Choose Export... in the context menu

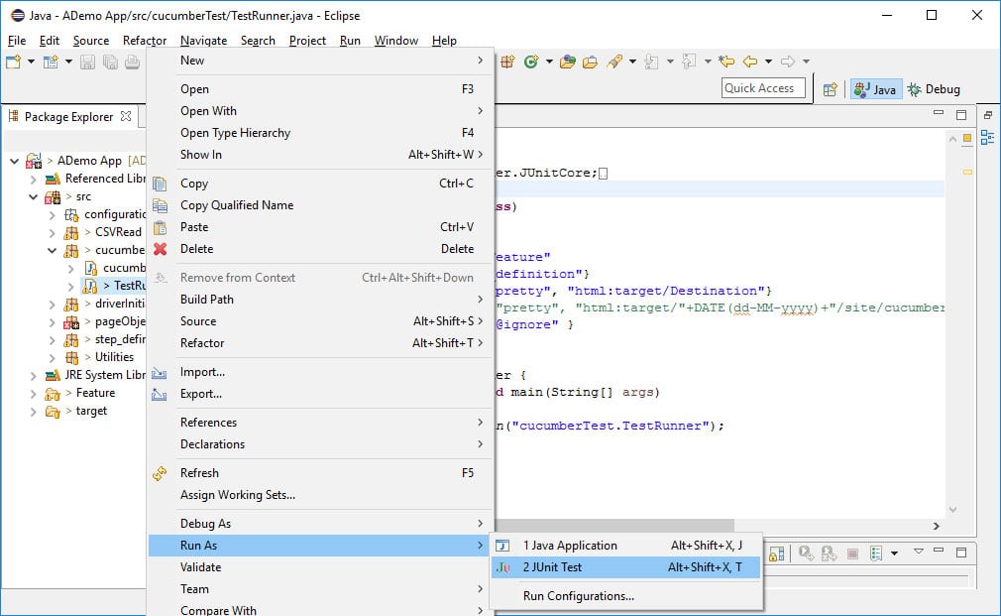coord(321,394)
